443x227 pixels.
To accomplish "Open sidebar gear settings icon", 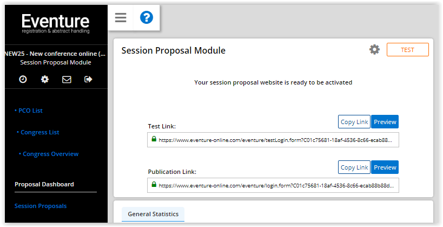I will point(45,80).
